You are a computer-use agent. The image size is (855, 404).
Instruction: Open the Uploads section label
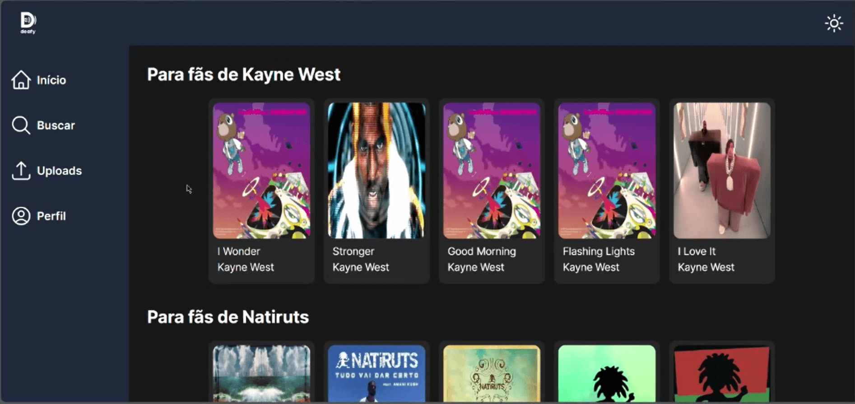coord(59,171)
